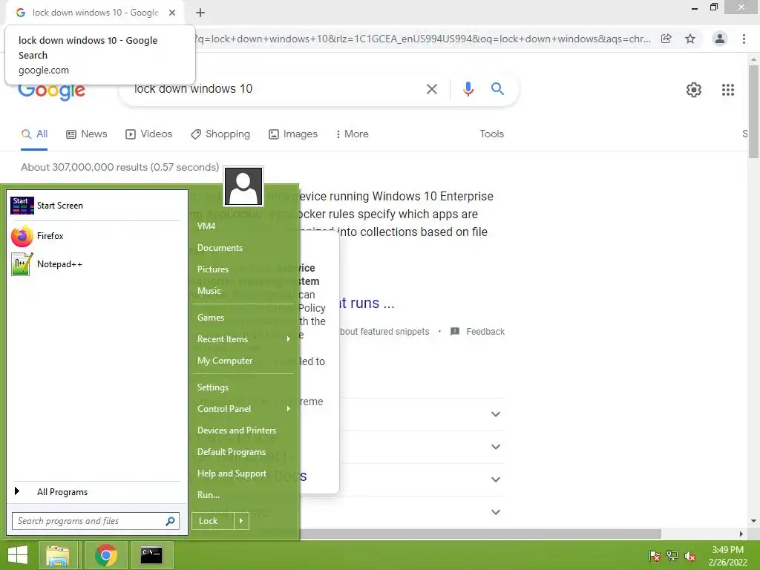Viewport: 760px width, 570px height.
Task: Click the Action Center flag tray icon
Action: [x=655, y=556]
